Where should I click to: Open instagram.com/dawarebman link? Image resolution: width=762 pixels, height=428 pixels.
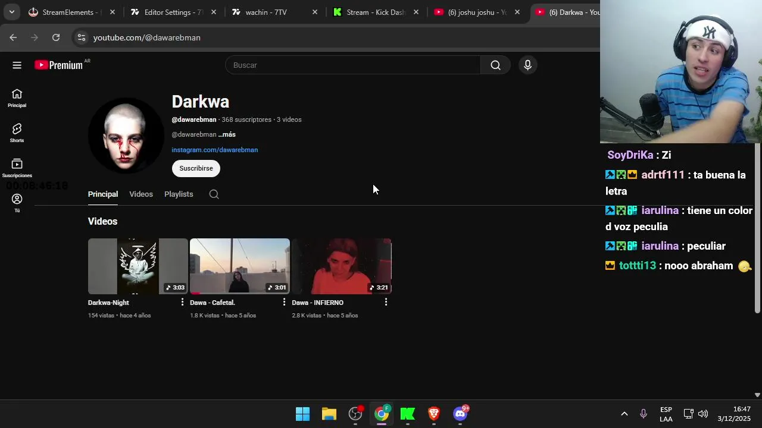click(215, 150)
